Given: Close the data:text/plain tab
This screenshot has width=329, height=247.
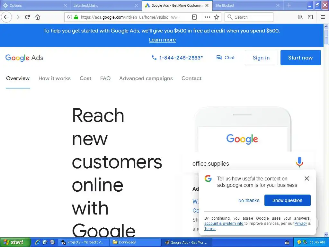Looking at the screenshot, I should tap(136, 5).
